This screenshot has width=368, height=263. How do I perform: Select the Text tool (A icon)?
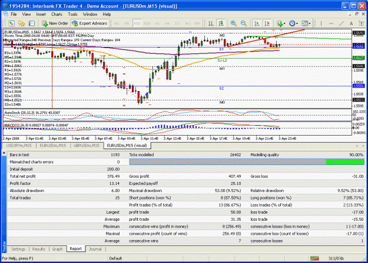(x=352, y=23)
